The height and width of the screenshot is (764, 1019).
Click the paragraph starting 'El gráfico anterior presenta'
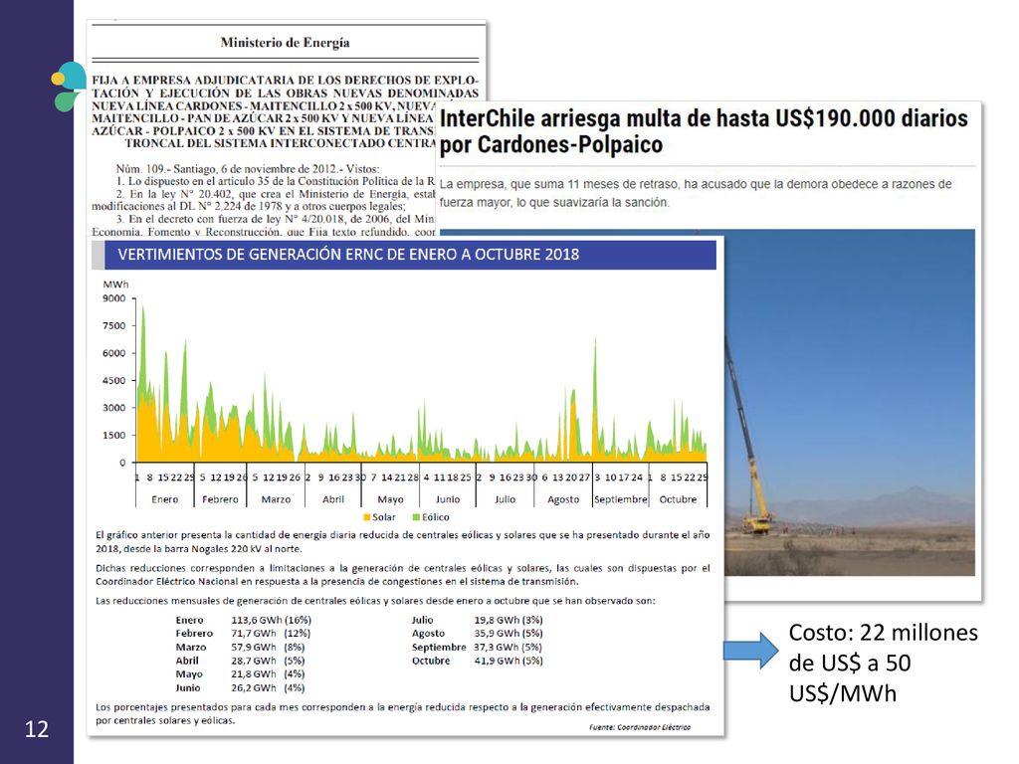coord(402,542)
